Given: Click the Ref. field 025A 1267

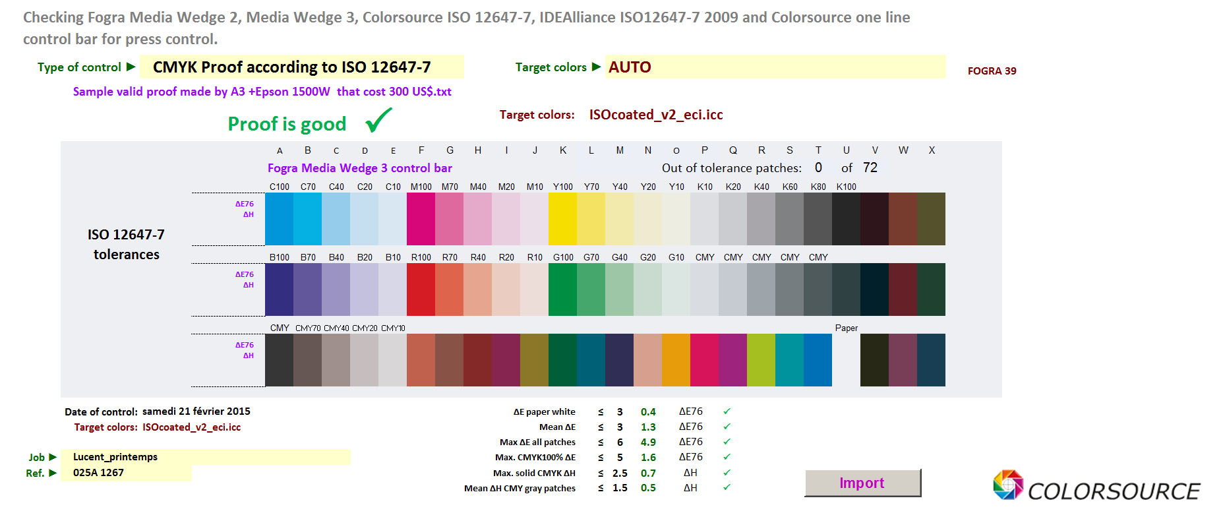Looking at the screenshot, I should pyautogui.click(x=126, y=473).
